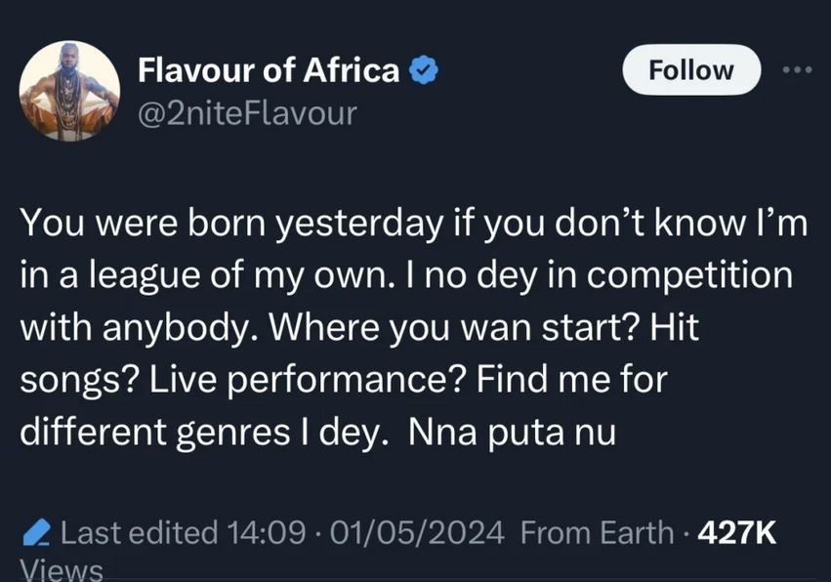
Task: Click the blue verified badge
Action: [x=422, y=70]
